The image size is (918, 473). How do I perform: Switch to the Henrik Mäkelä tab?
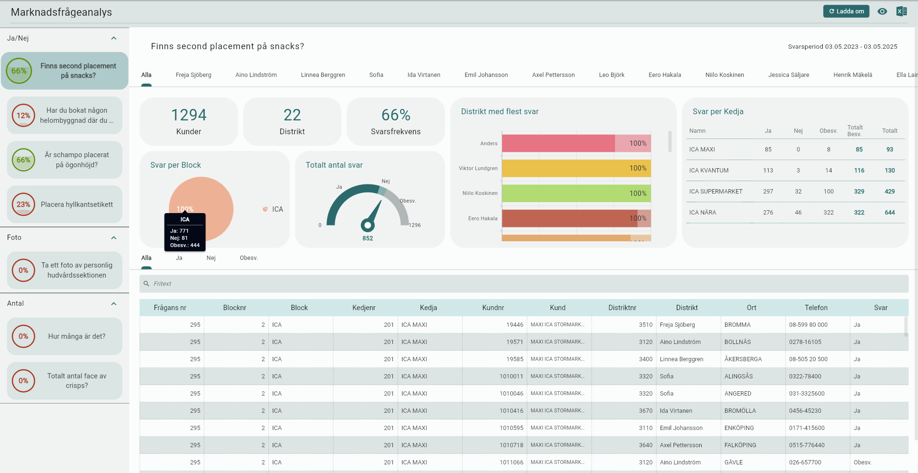[x=853, y=75]
